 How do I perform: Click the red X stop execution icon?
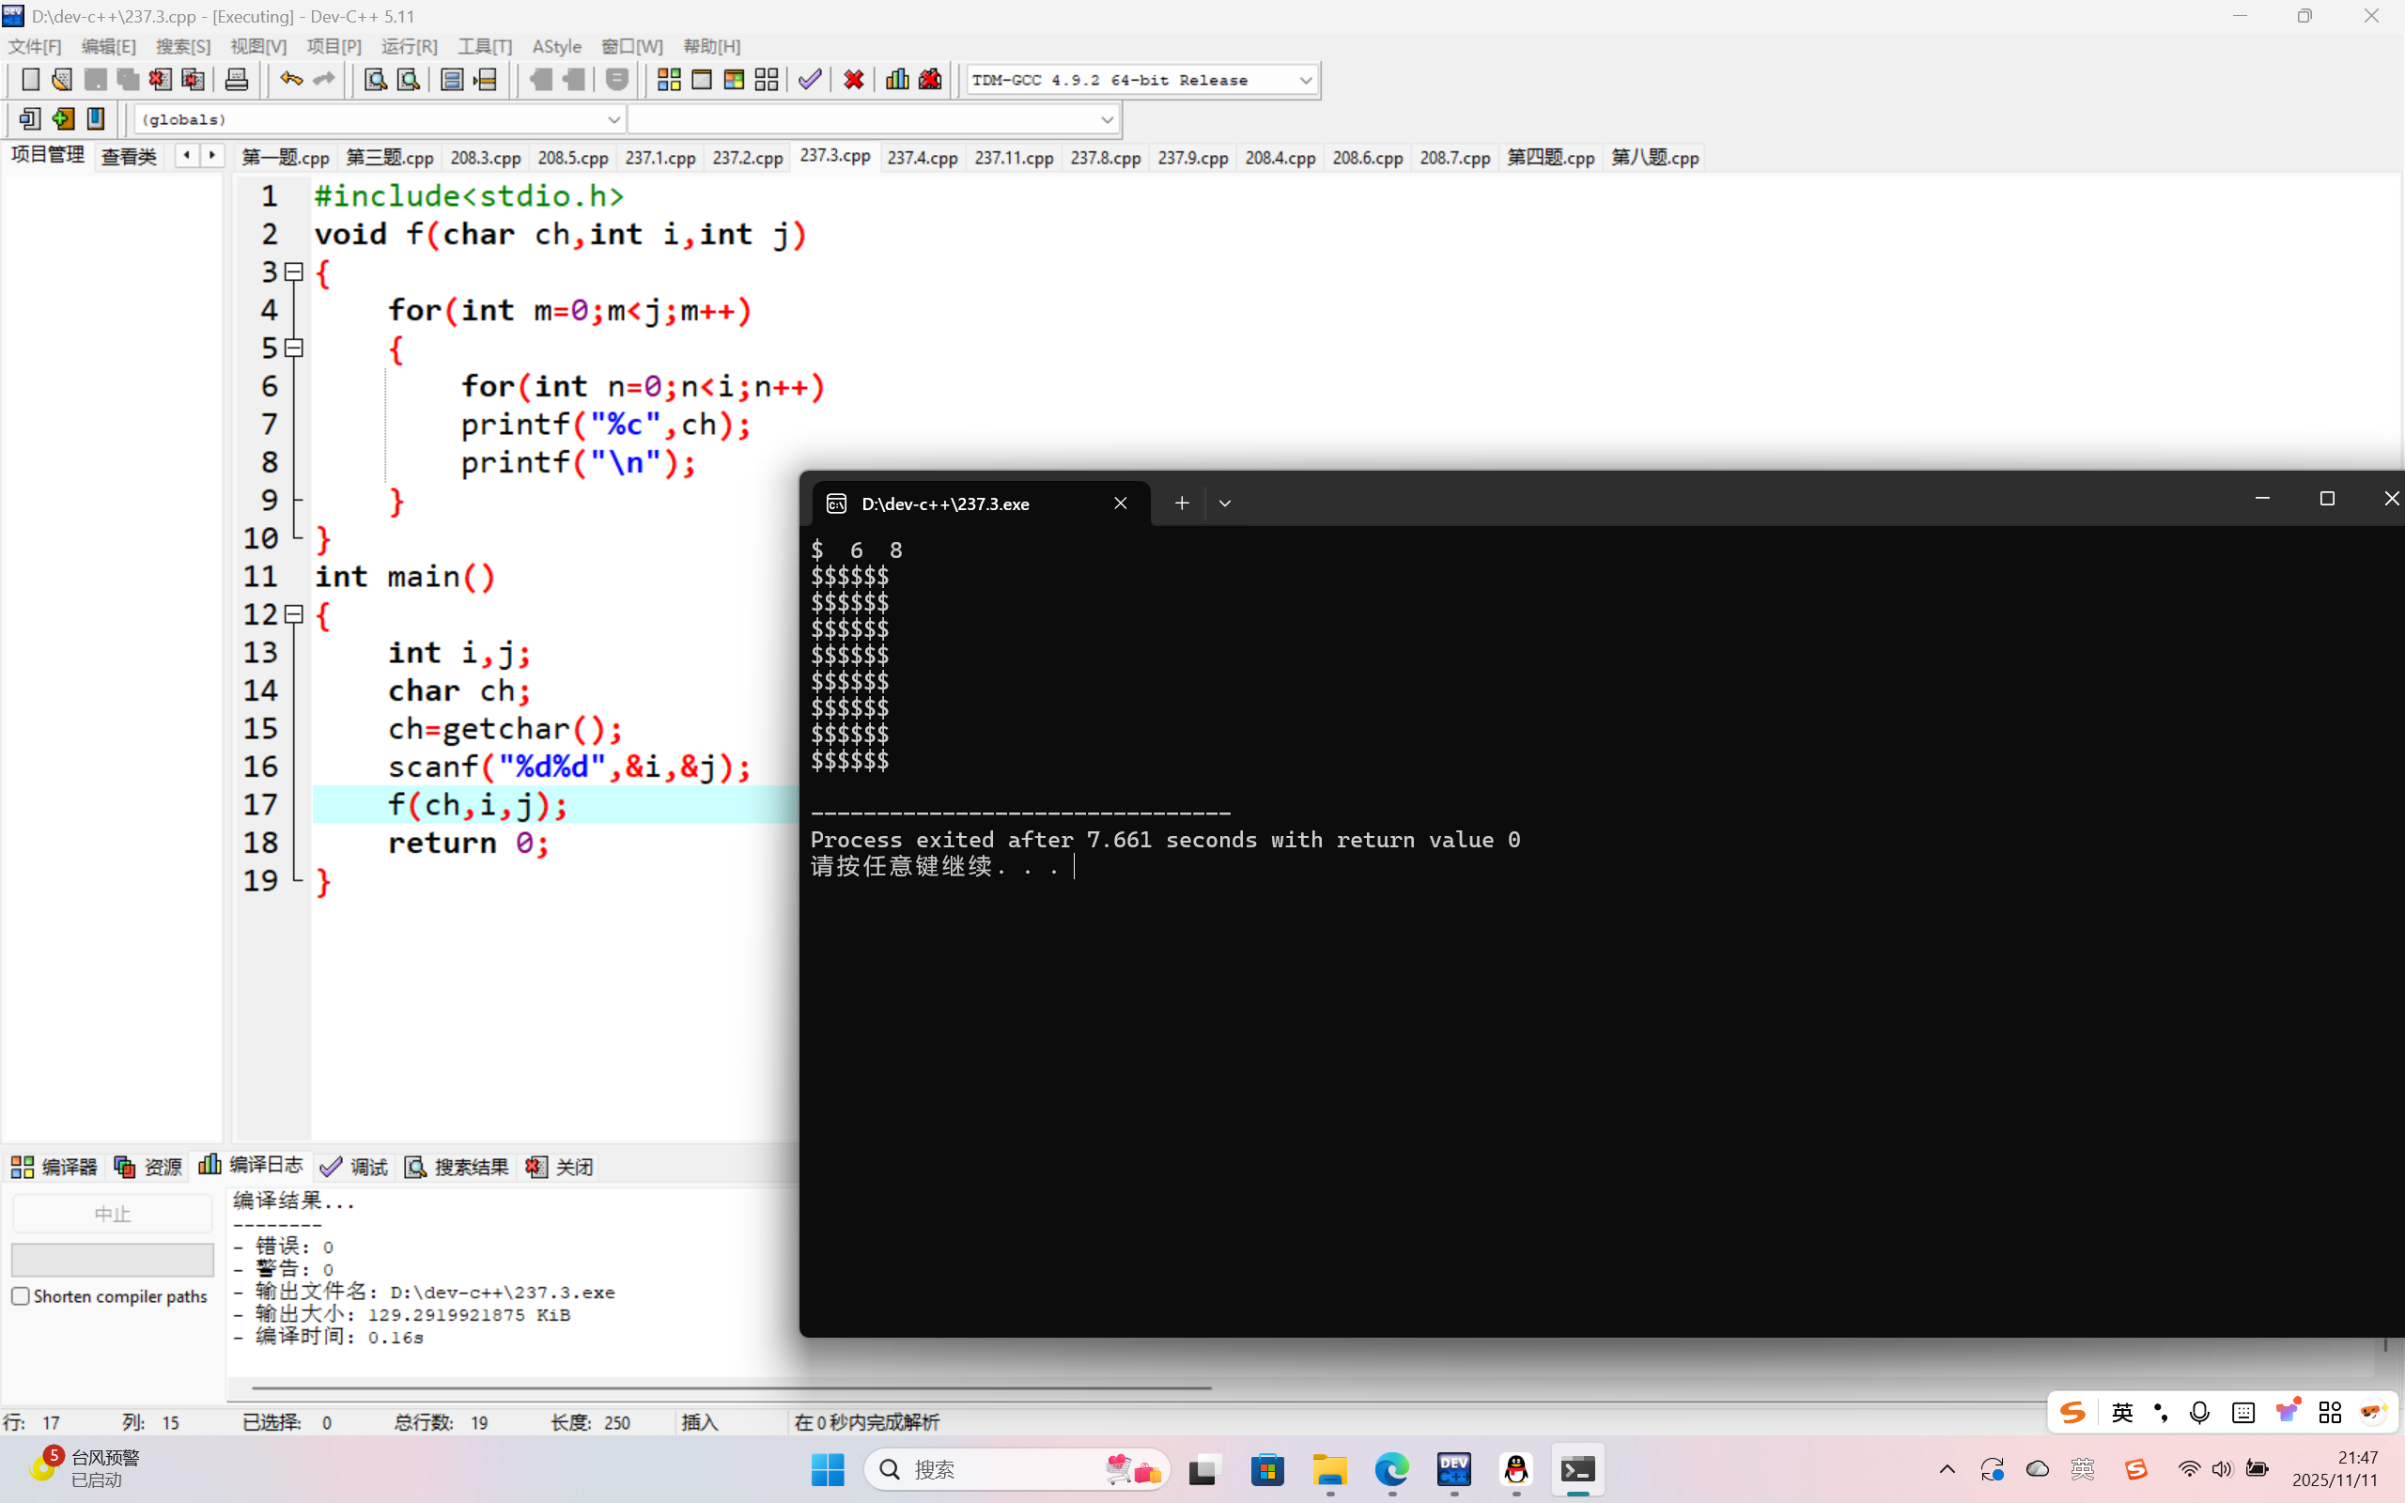pyautogui.click(x=854, y=80)
